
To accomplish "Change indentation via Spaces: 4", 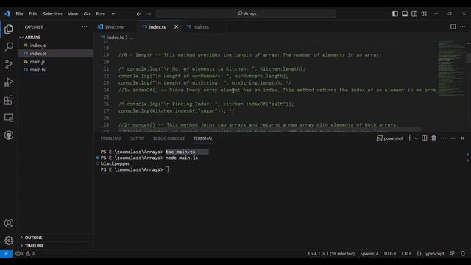I will 369,253.
